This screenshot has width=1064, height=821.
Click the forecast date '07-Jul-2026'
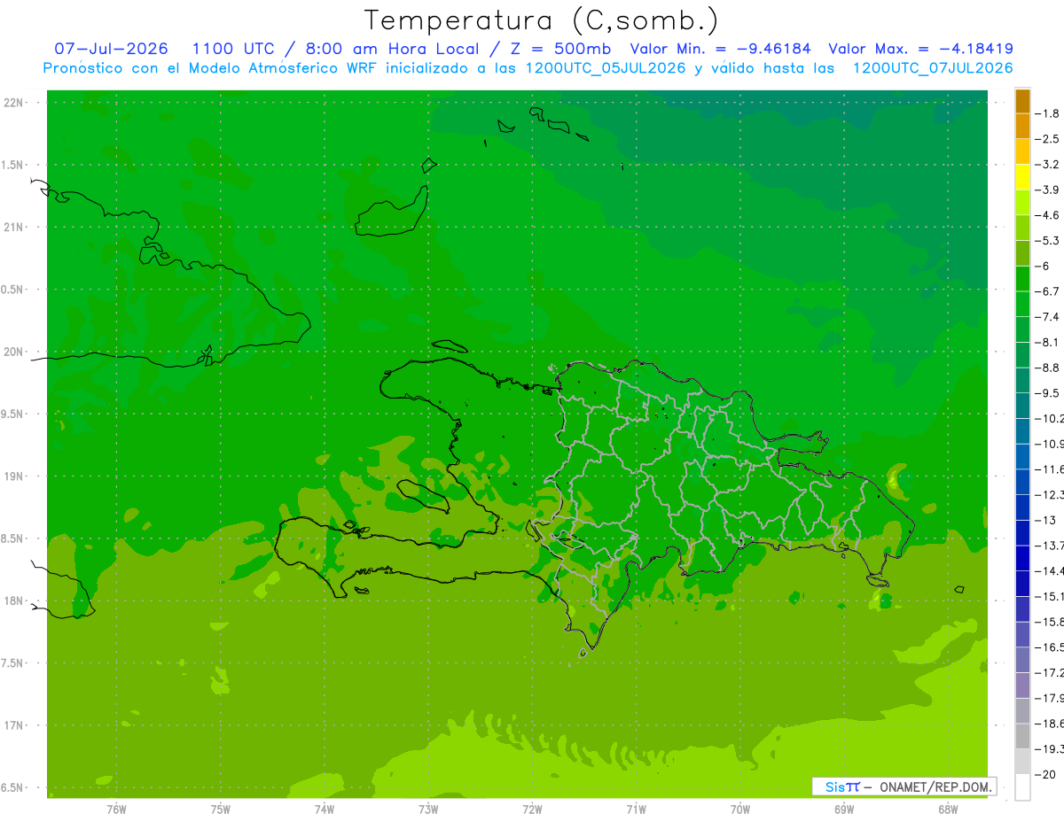111,49
